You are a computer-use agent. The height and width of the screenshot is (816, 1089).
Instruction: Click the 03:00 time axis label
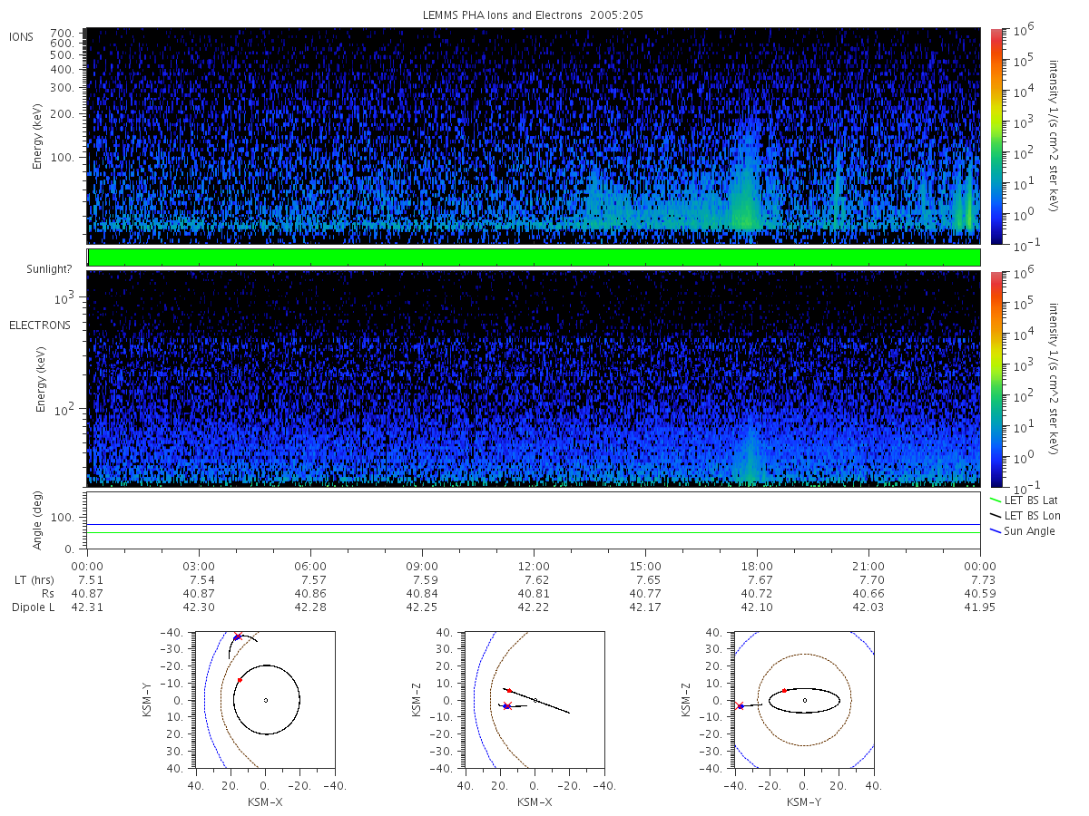[199, 567]
